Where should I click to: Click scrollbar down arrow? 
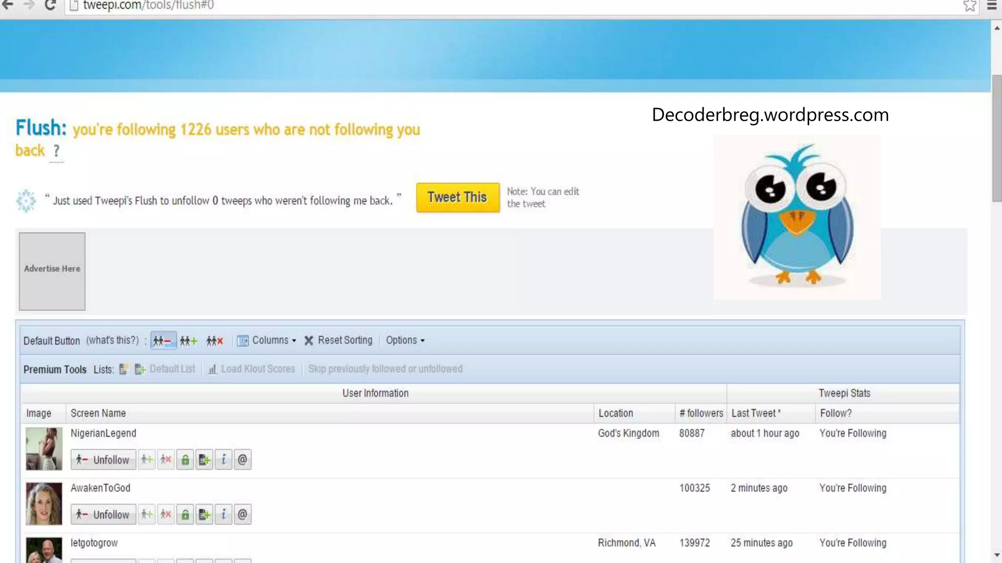pos(997,556)
